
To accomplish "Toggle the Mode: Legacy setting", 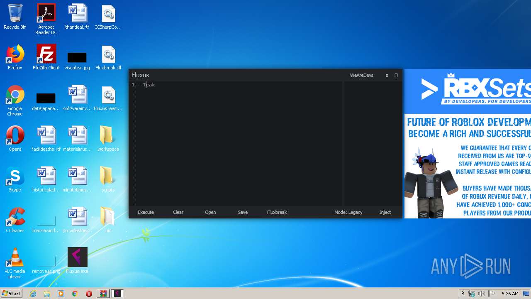I will tap(348, 212).
